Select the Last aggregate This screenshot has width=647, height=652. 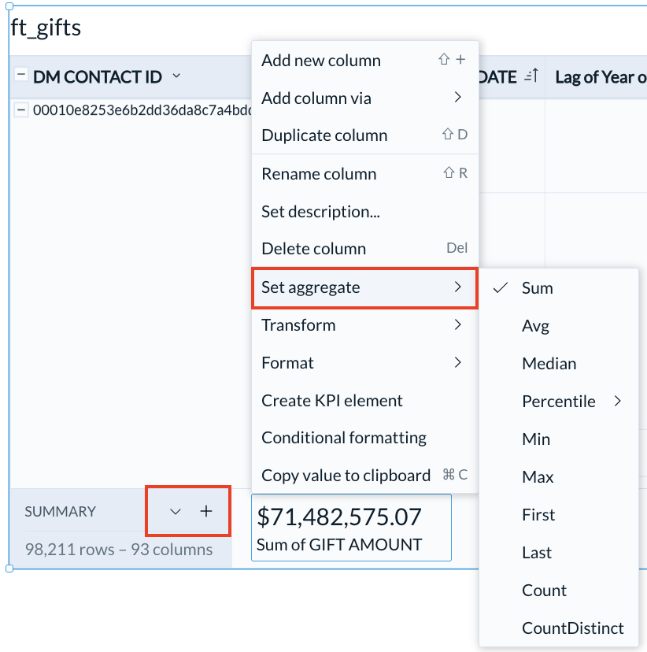(559, 553)
